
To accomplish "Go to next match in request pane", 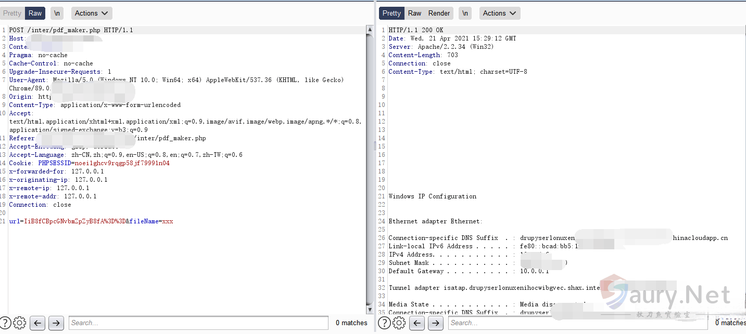I will click(56, 323).
